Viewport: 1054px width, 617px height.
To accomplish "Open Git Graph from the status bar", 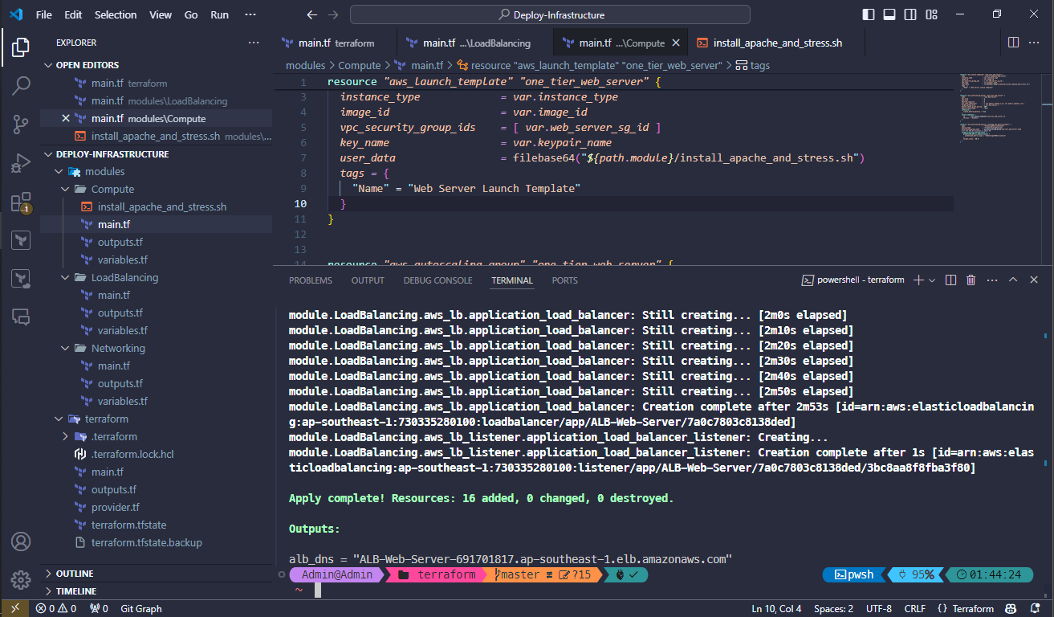I will pos(141,608).
